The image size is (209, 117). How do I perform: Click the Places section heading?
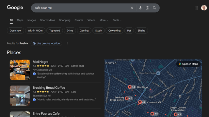14,53
